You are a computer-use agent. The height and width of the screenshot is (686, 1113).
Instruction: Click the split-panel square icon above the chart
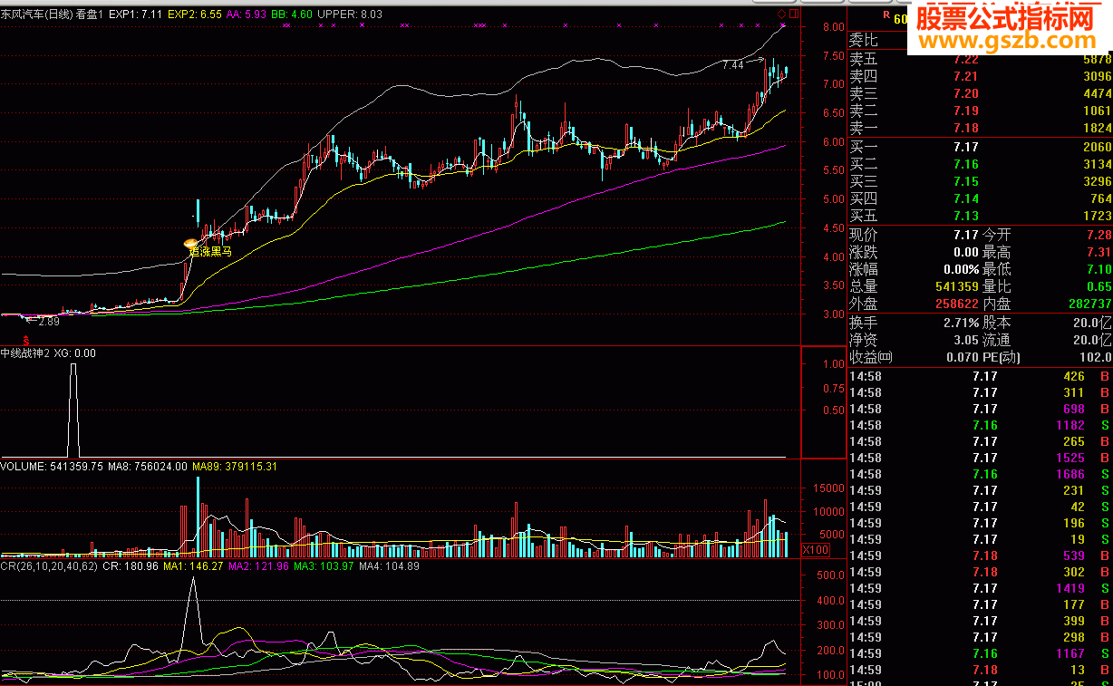[x=794, y=14]
